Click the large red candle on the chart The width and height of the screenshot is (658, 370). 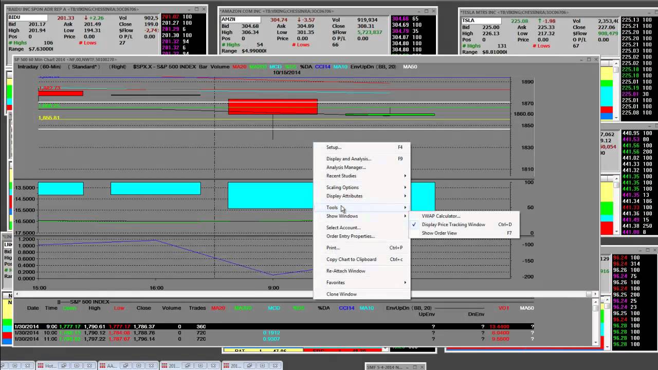pyautogui.click(x=272, y=106)
